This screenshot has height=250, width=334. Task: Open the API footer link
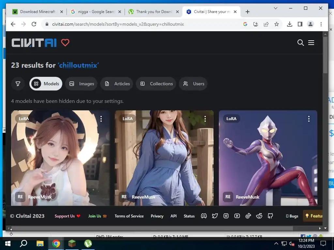pyautogui.click(x=174, y=216)
